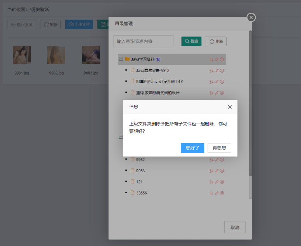Select tree item 33656
The image size is (301, 246).
[141, 193]
